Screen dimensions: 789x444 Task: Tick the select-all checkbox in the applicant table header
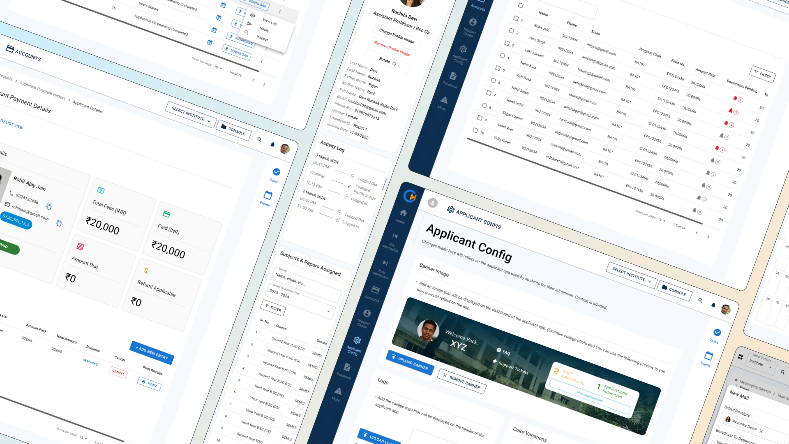(520, 5)
